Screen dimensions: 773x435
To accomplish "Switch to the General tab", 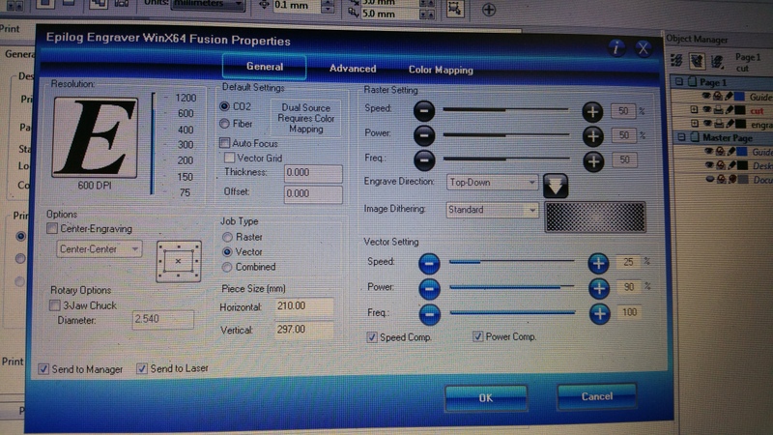I will coord(264,67).
